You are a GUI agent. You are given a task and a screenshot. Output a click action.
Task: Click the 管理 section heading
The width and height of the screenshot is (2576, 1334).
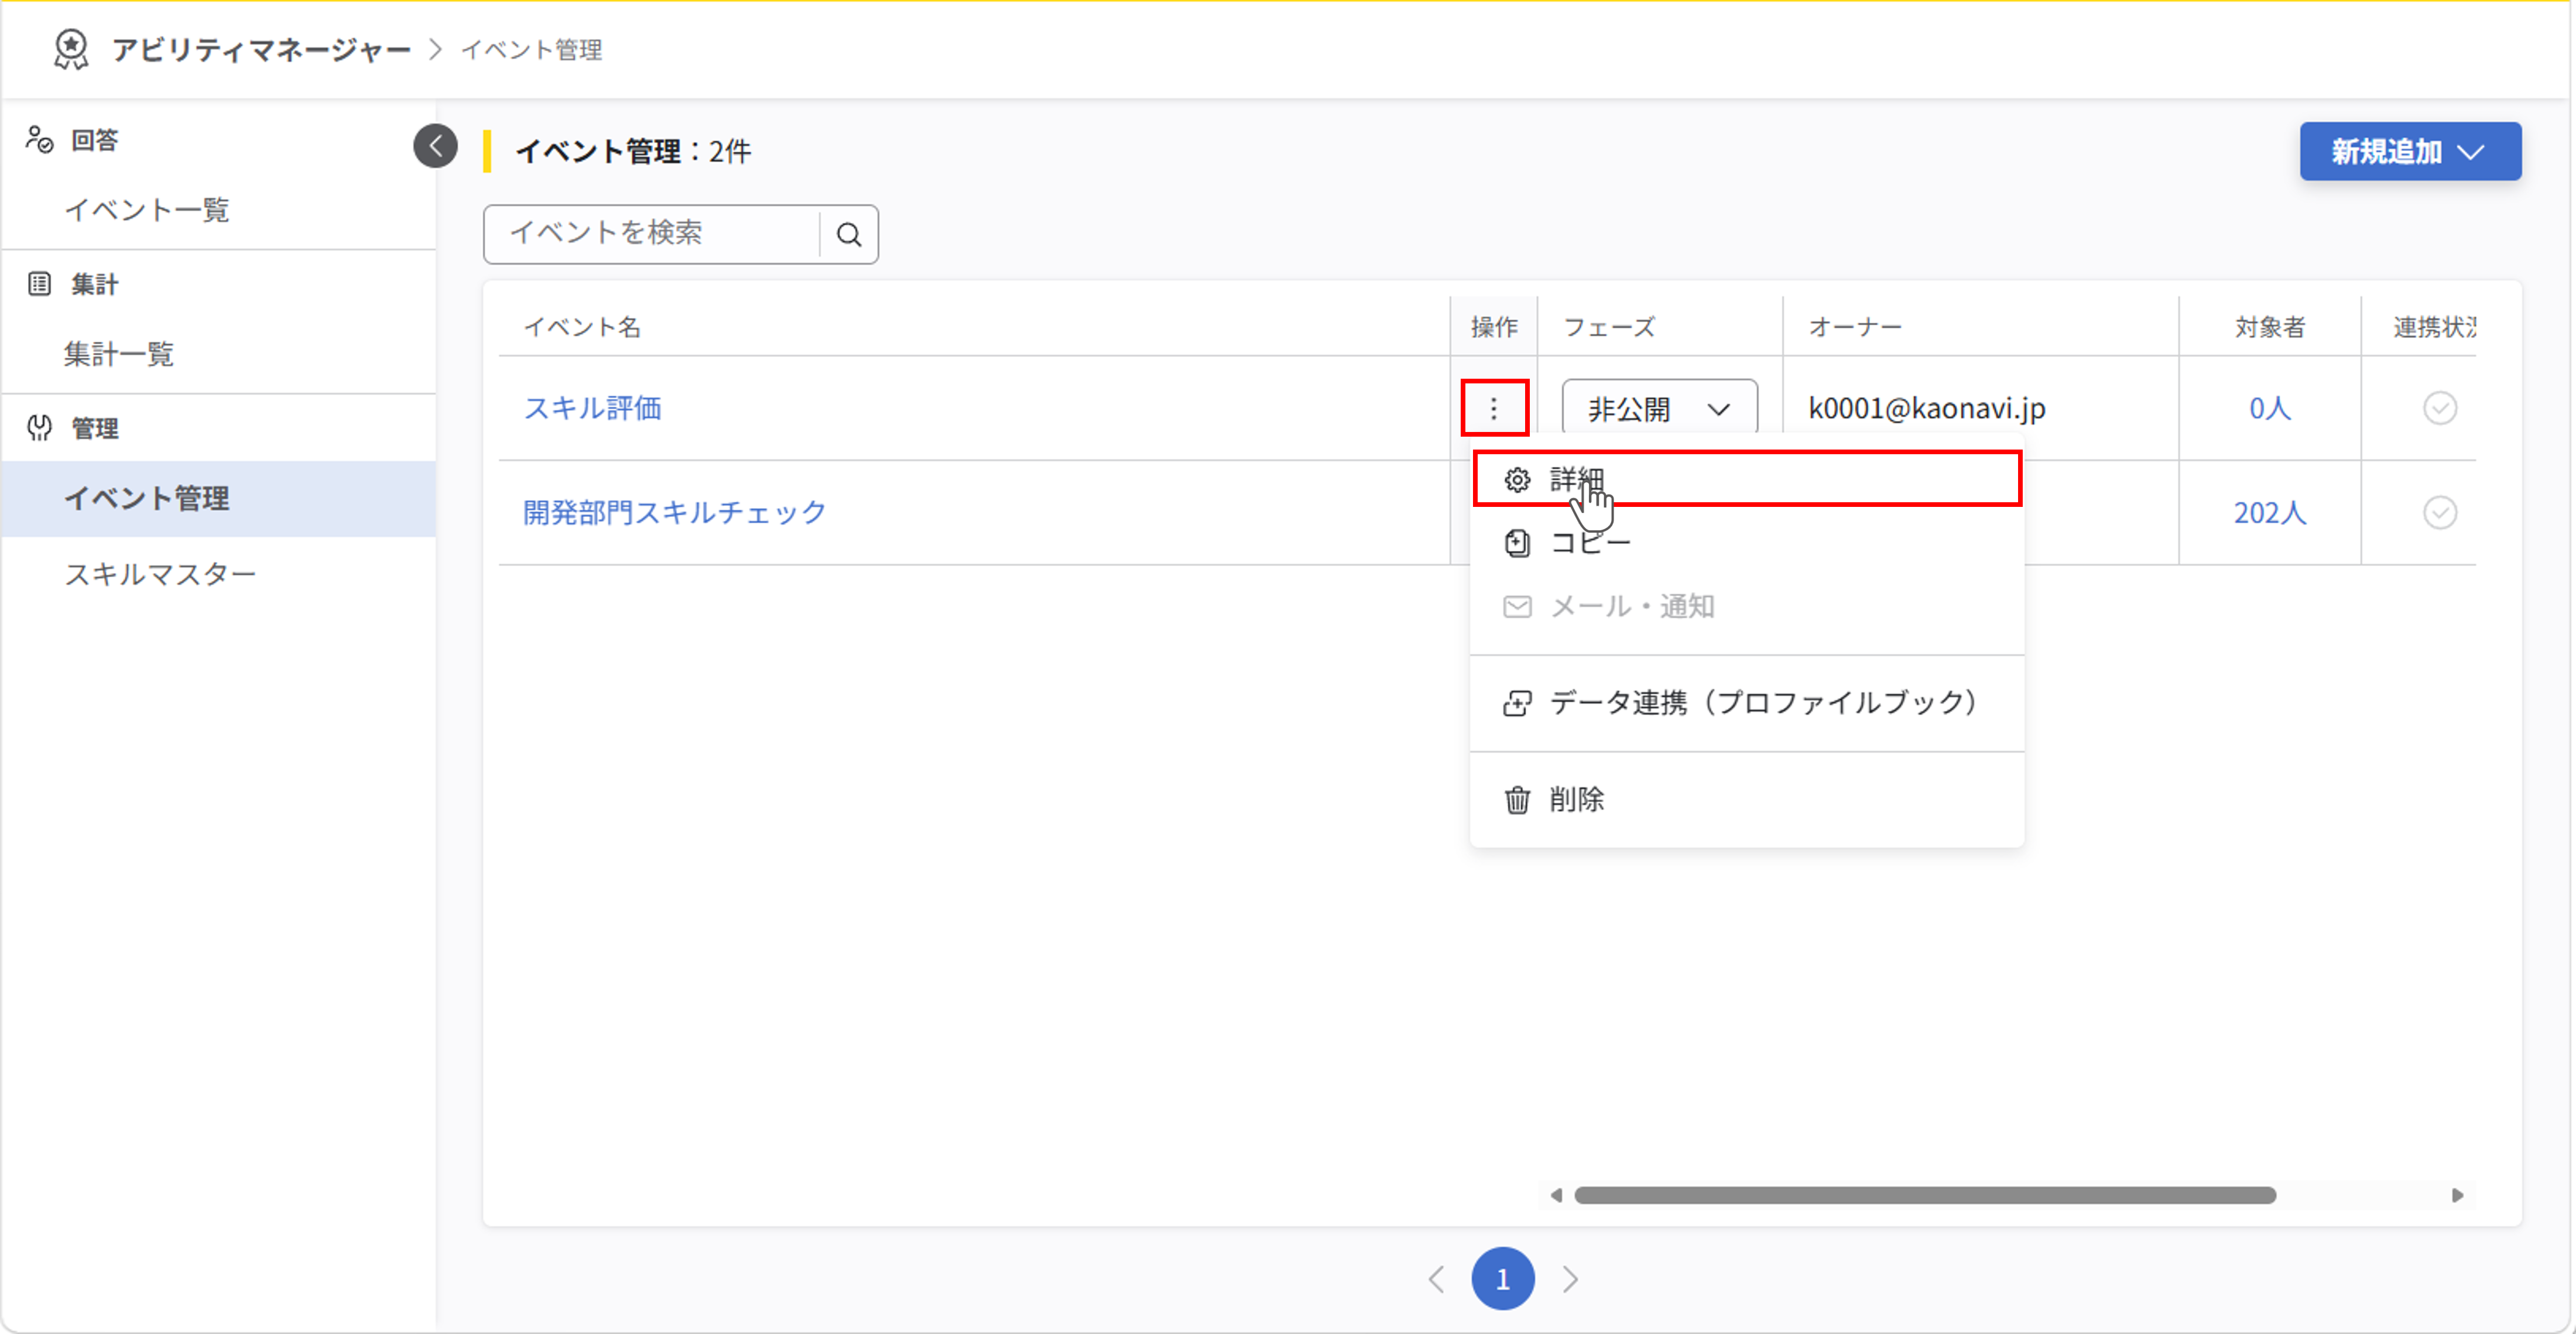click(x=94, y=428)
